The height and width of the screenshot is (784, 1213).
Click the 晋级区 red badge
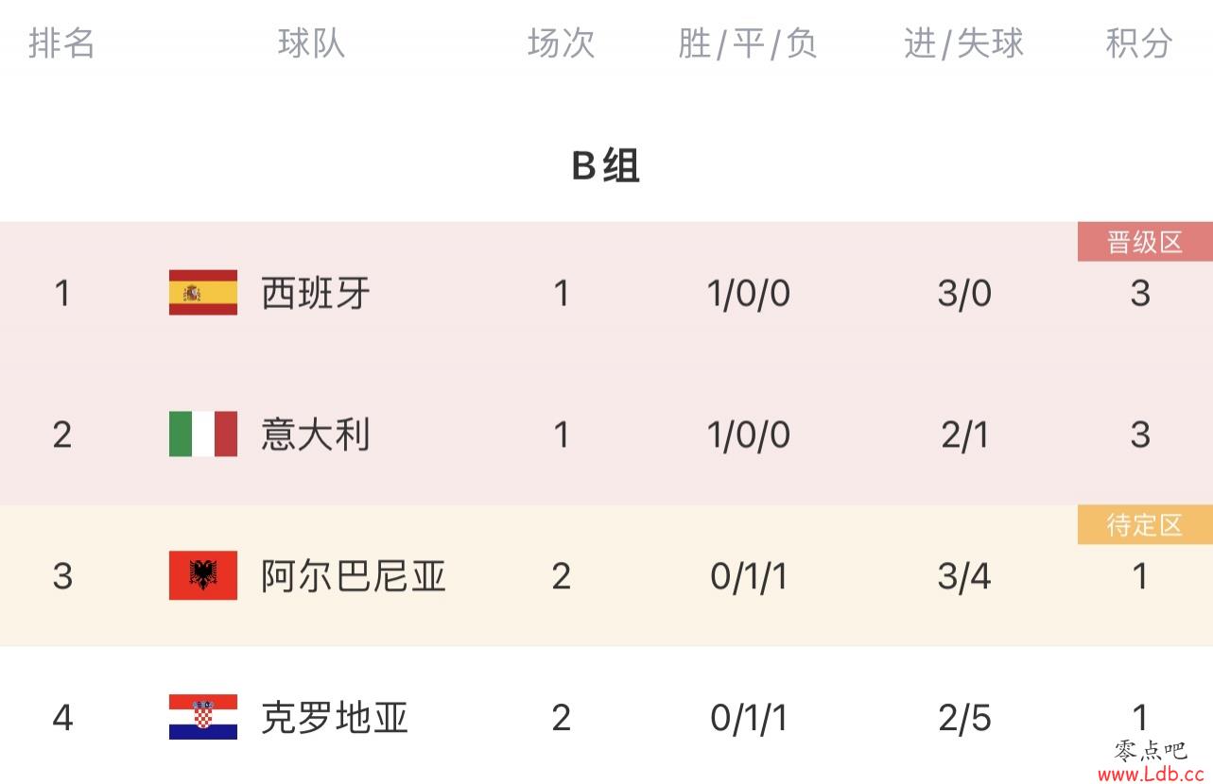pos(1145,242)
